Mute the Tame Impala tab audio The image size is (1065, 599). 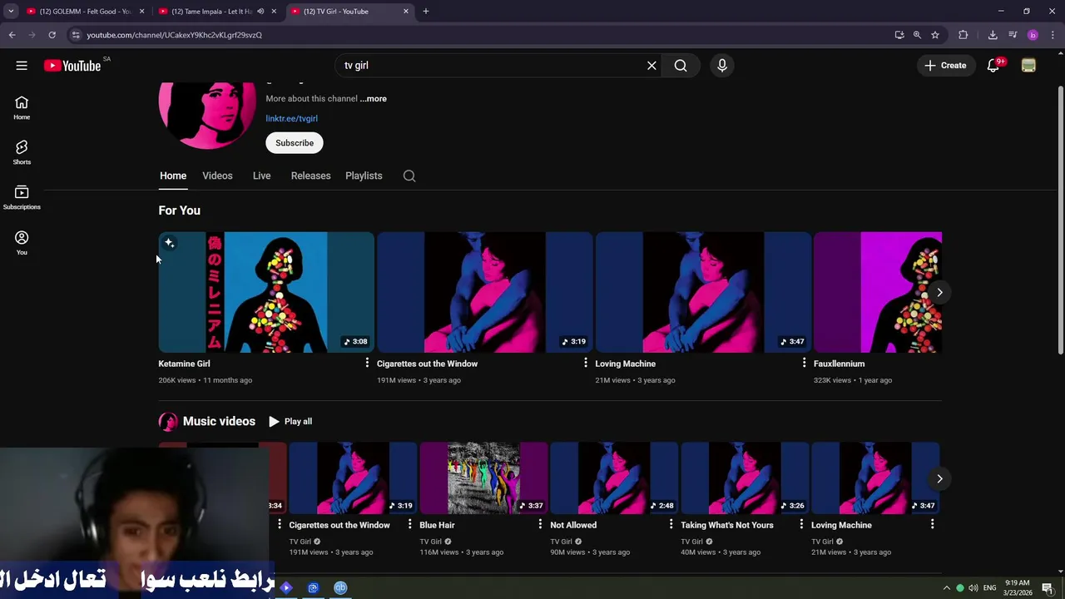(260, 12)
